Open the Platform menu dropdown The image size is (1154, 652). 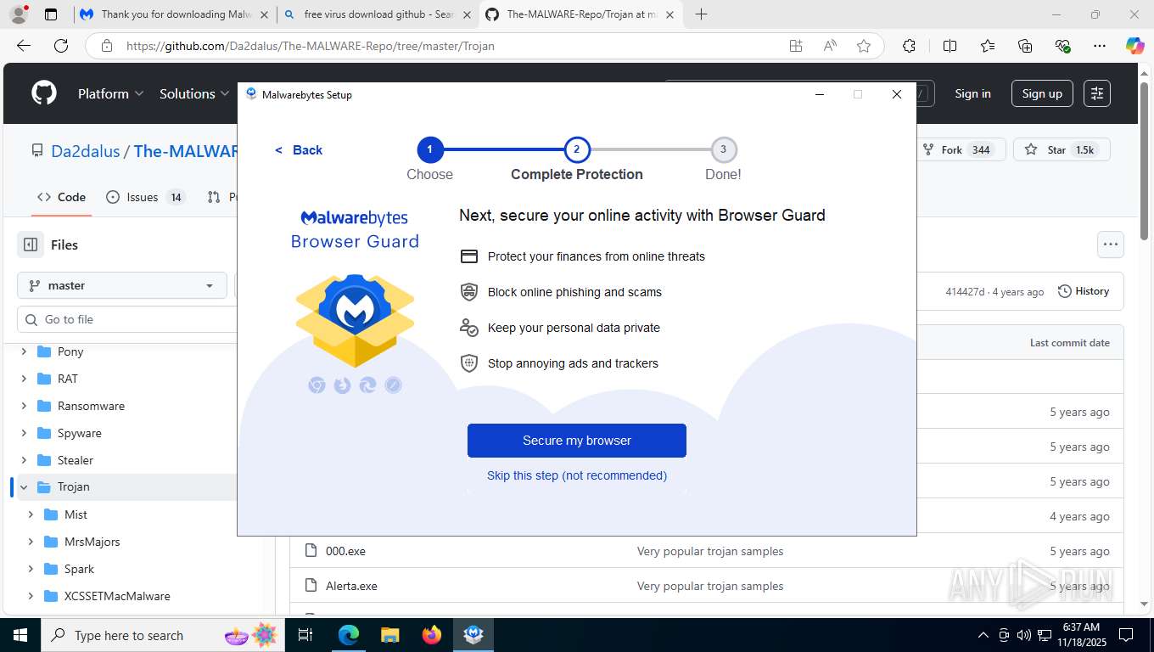tap(110, 93)
